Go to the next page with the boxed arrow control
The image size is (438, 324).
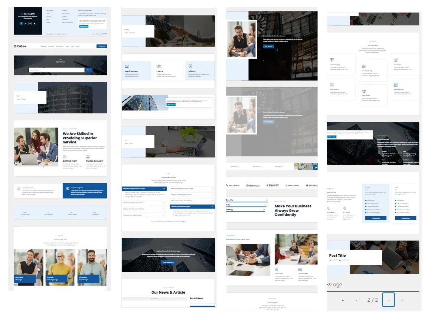(389, 300)
